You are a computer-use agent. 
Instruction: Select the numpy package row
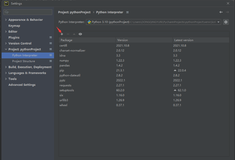(x=144, y=60)
